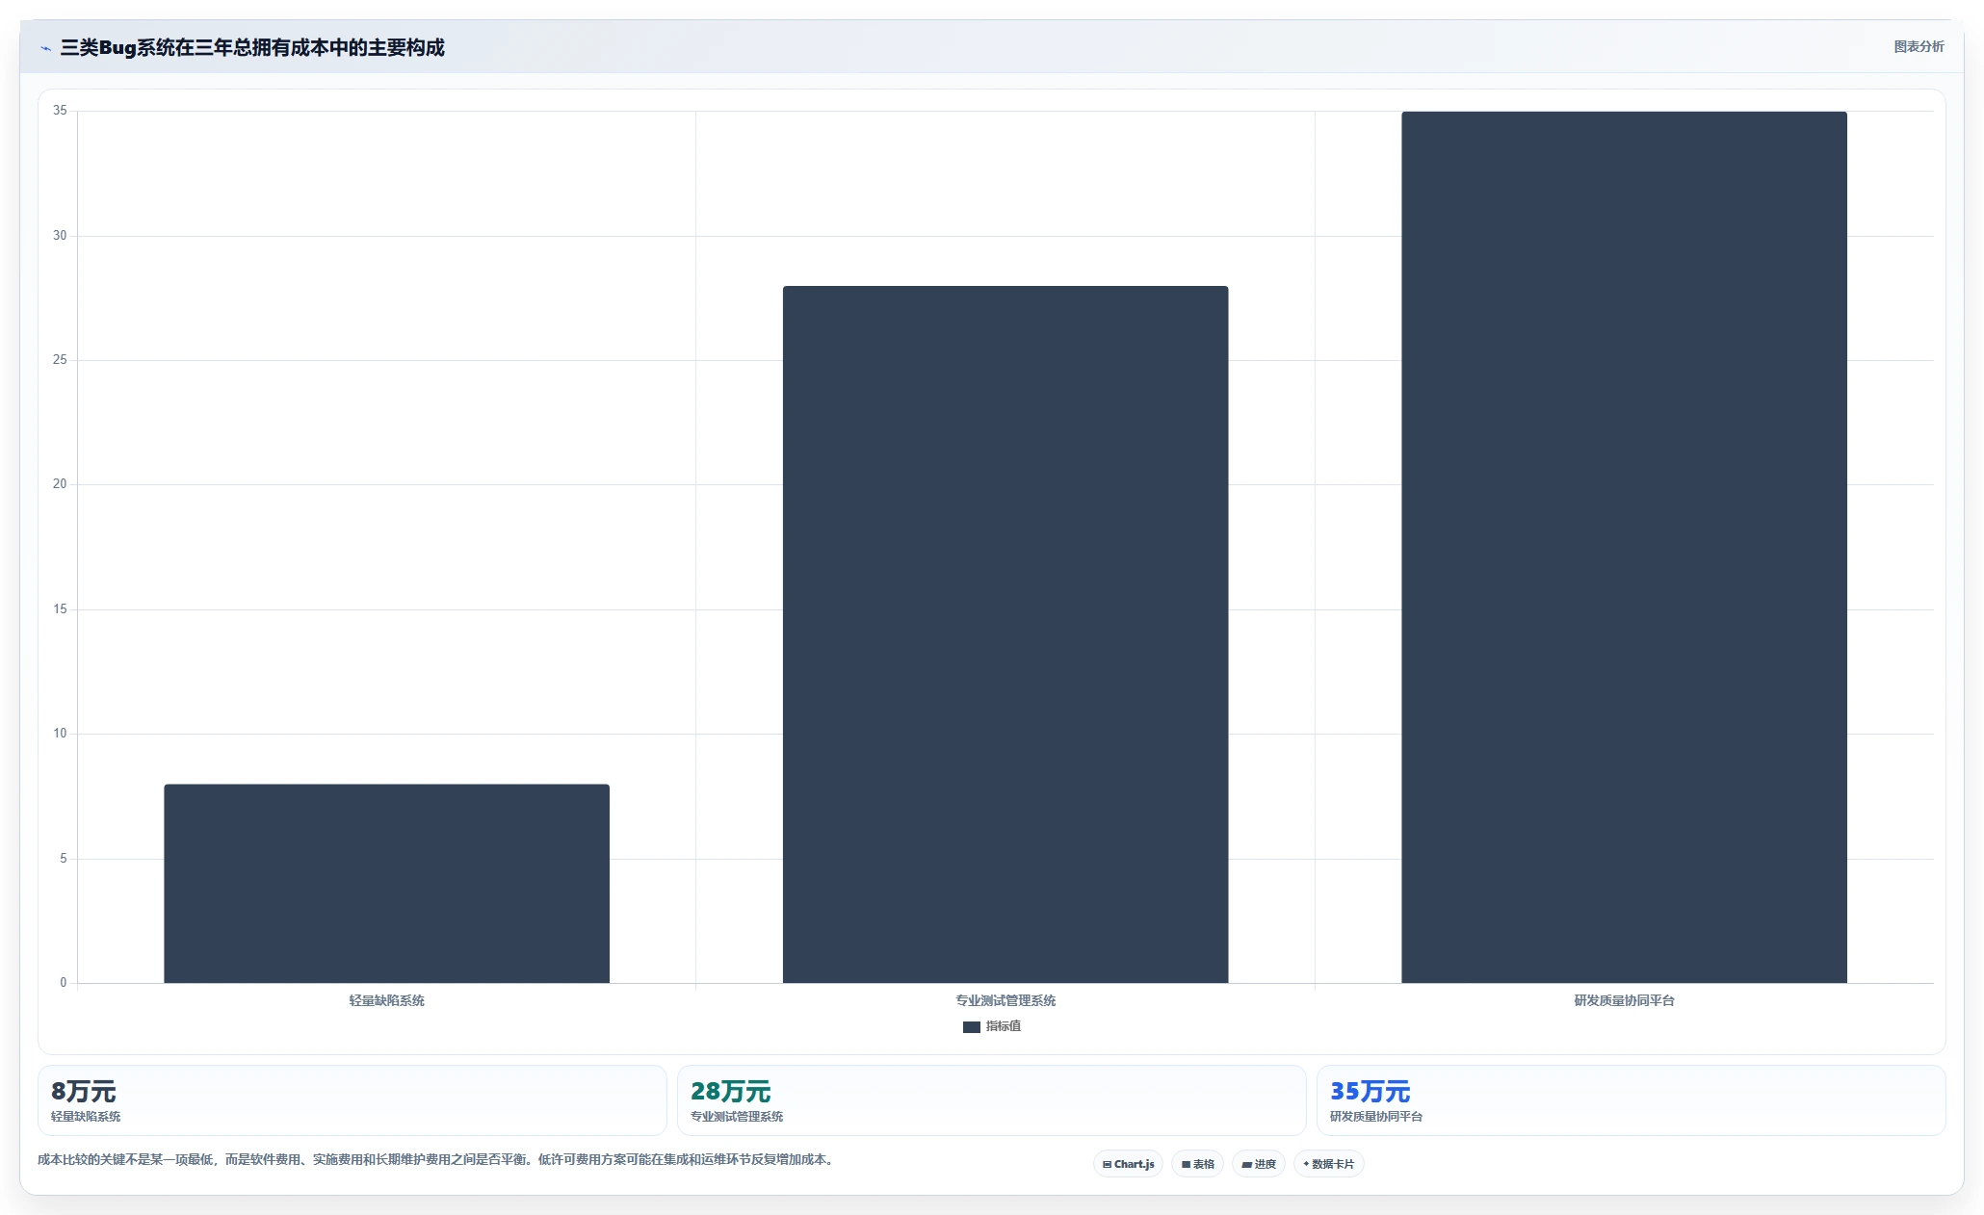Click the 研发质量协同平台 bar in the chart
Screen dimensions: 1984x1215
(1624, 547)
